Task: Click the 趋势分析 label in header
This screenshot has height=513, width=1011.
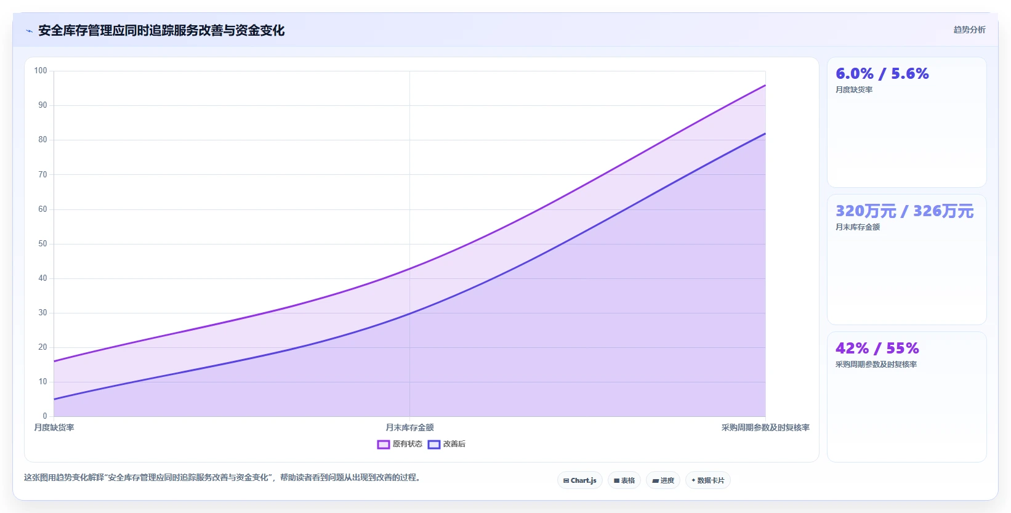Action: pos(969,30)
